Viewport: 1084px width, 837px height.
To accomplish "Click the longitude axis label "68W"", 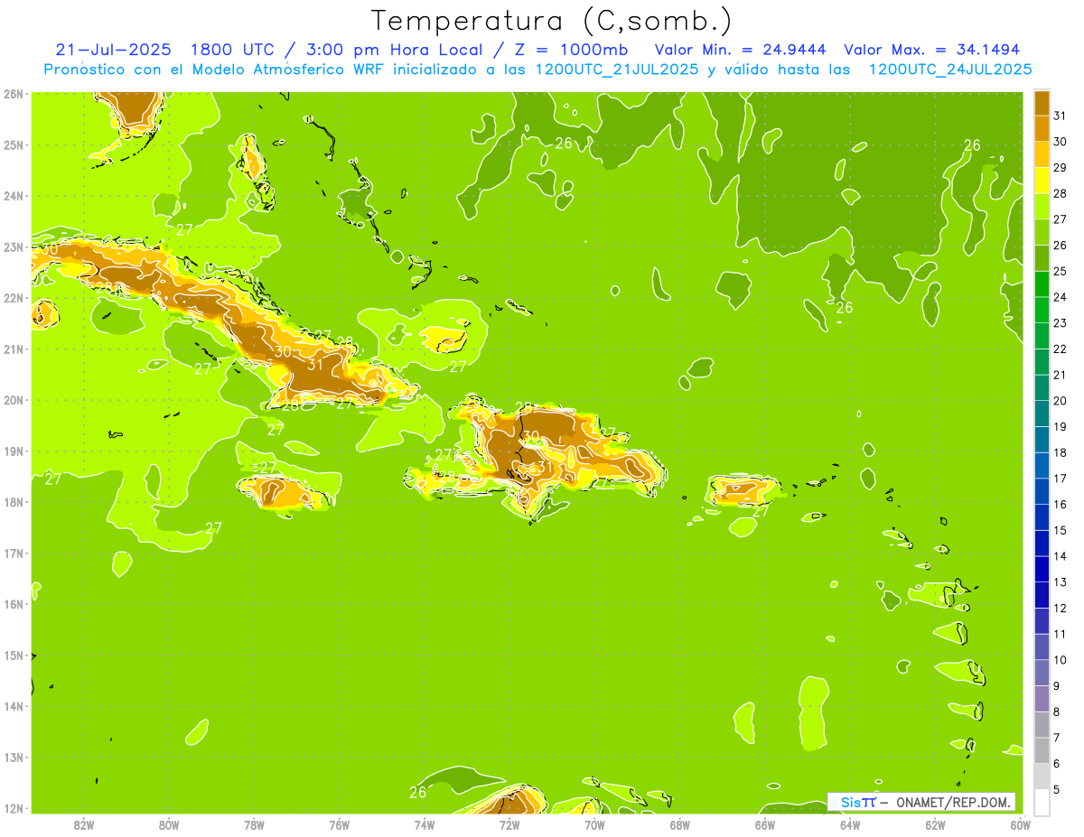I will [680, 824].
